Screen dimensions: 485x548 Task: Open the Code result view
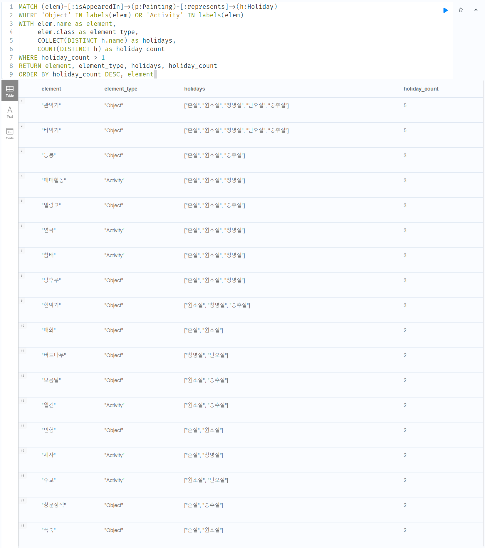pos(10,133)
